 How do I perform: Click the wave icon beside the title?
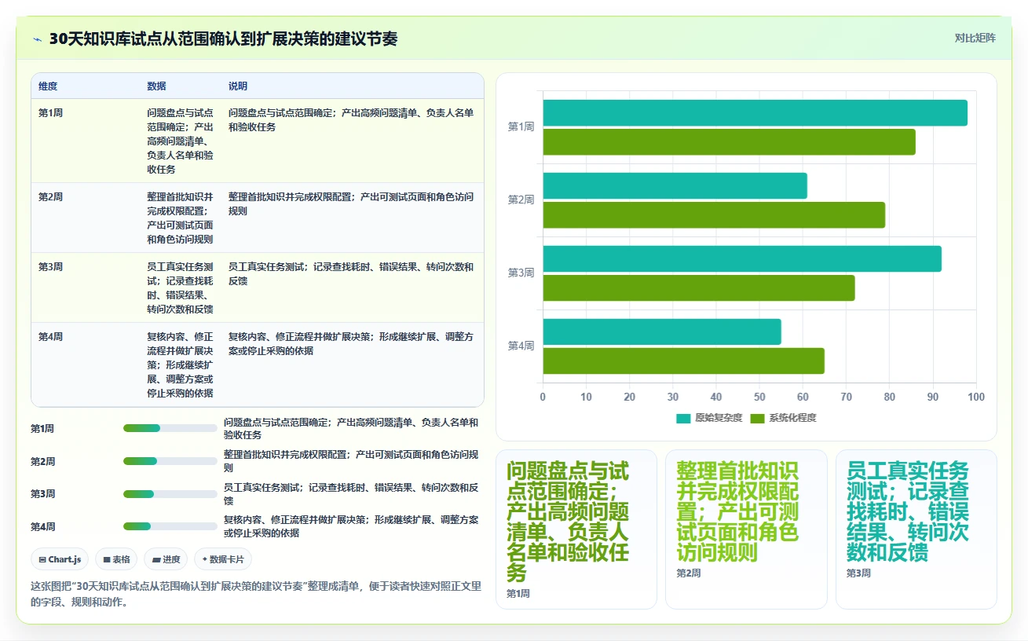[38, 39]
